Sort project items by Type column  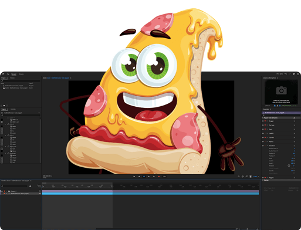pos(31,83)
